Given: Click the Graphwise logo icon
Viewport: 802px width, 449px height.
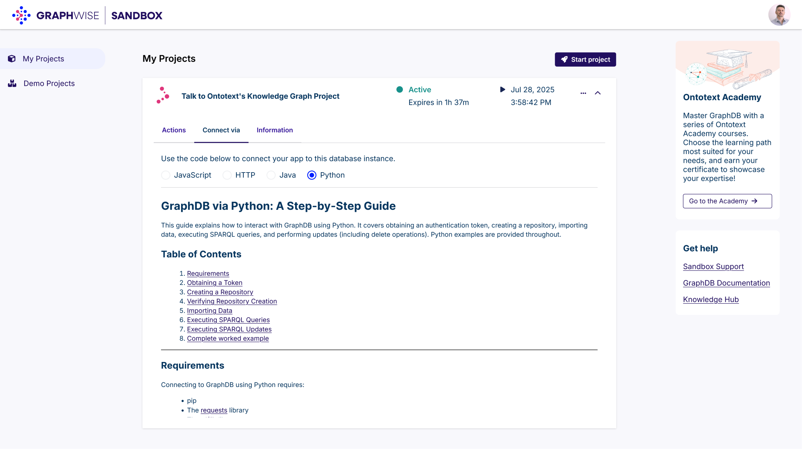Looking at the screenshot, I should [x=21, y=15].
